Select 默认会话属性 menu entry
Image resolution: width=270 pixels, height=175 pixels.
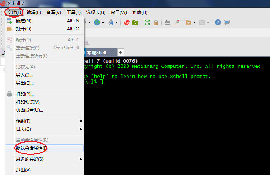coord(45,148)
